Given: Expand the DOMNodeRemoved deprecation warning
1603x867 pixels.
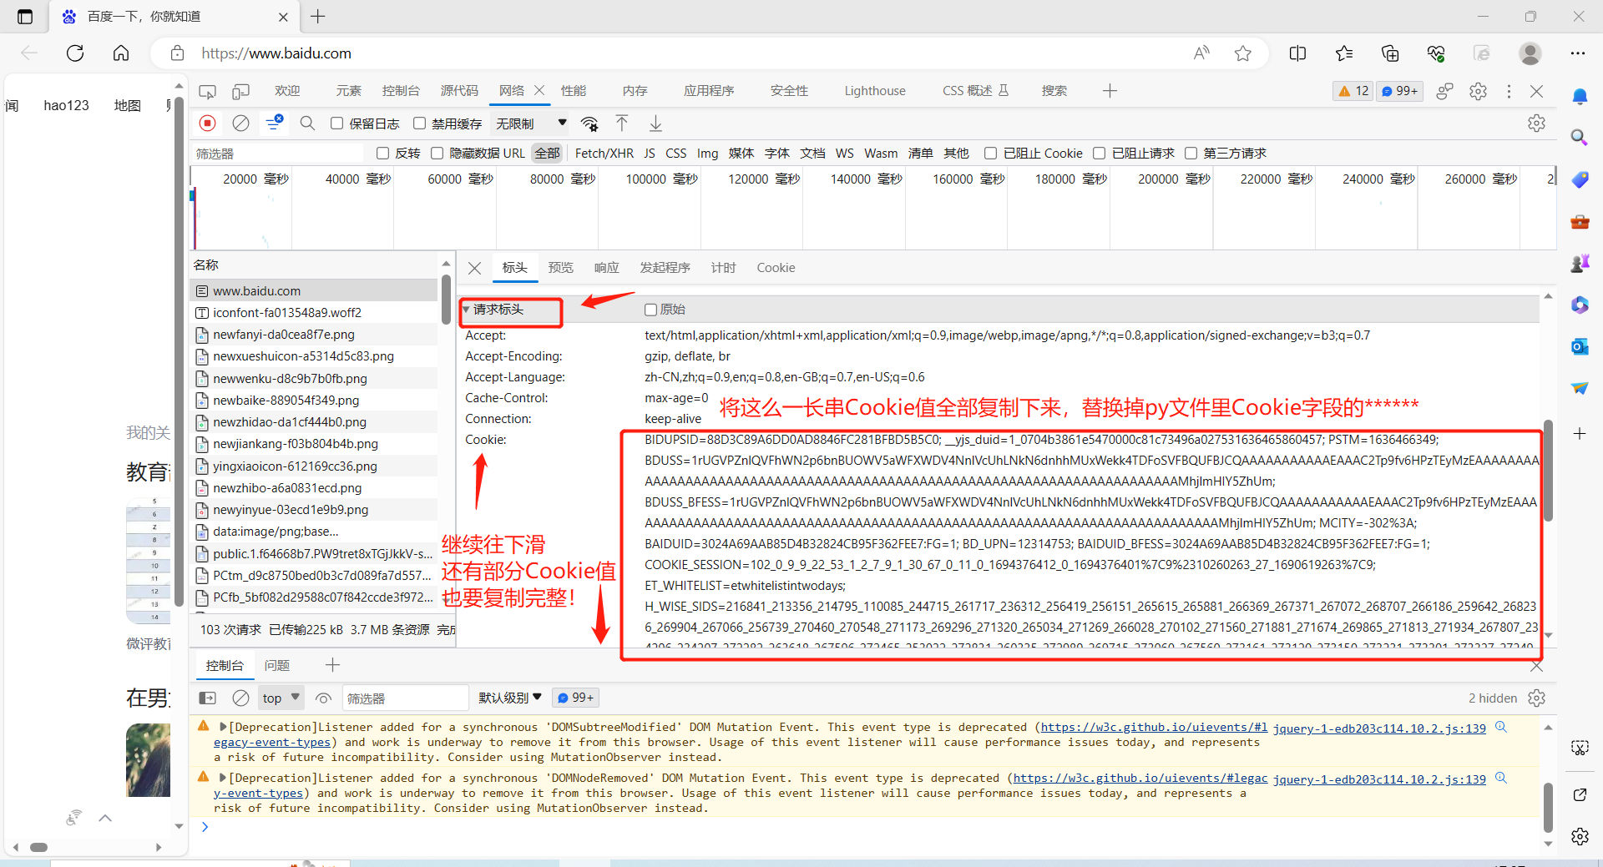Looking at the screenshot, I should pyautogui.click(x=223, y=778).
